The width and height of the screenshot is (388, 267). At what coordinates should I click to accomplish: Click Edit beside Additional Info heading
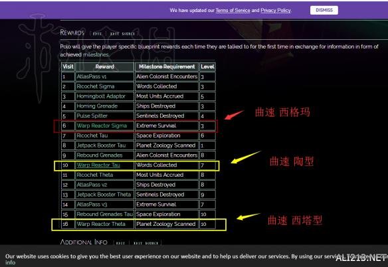coord(120,243)
